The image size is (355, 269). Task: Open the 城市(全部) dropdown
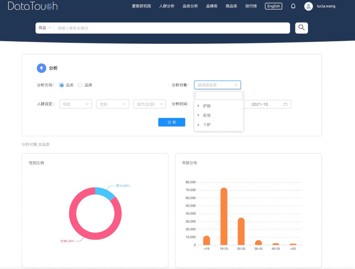149,104
